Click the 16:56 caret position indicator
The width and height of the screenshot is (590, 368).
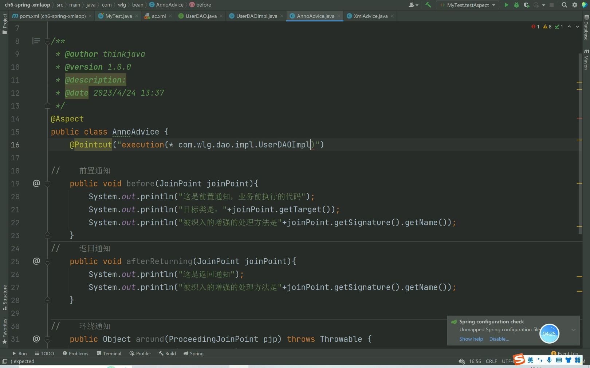[x=475, y=361]
